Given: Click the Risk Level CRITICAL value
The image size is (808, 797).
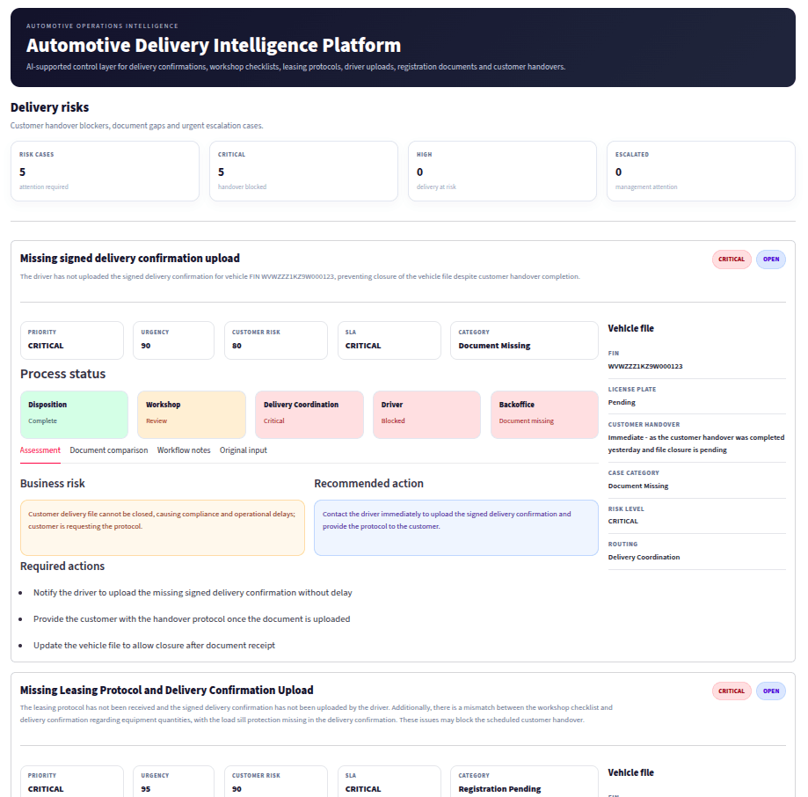Looking at the screenshot, I should (x=623, y=521).
